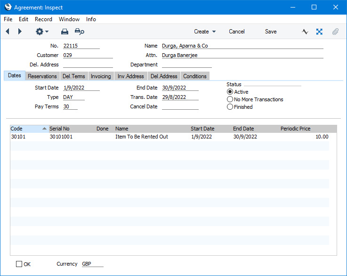The width and height of the screenshot is (347, 276).
Task: Click the Cancel button
Action: coord(237,32)
